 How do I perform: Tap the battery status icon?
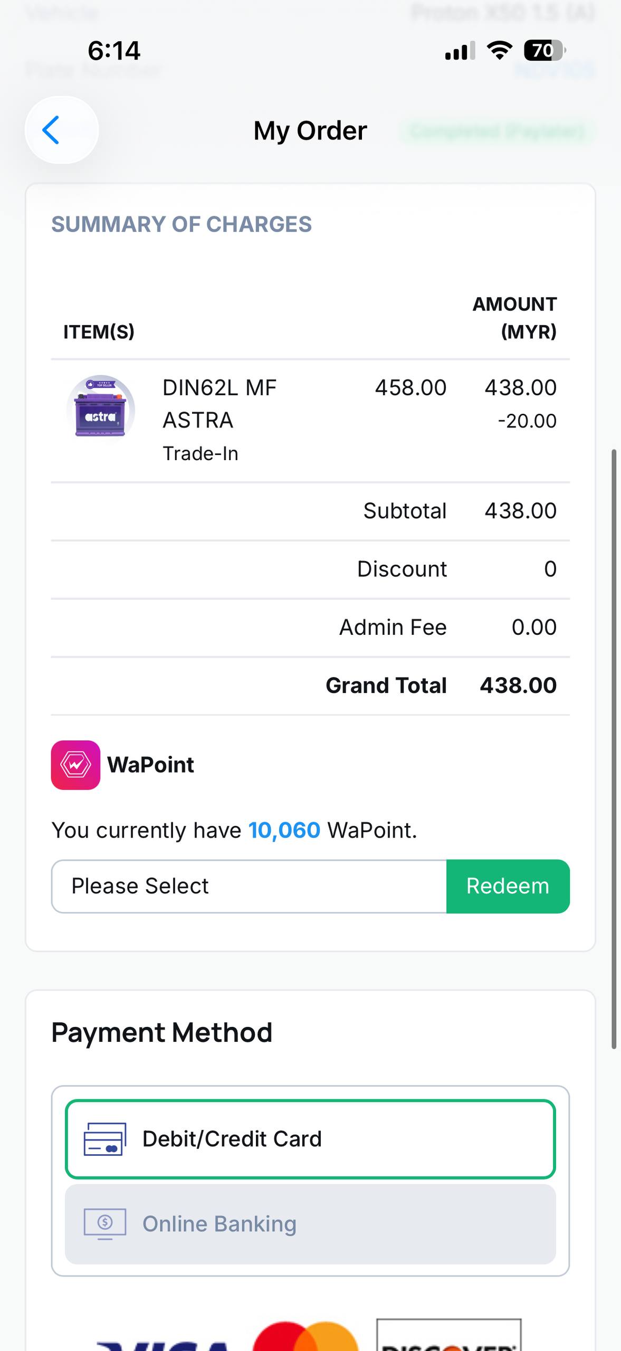(x=544, y=51)
